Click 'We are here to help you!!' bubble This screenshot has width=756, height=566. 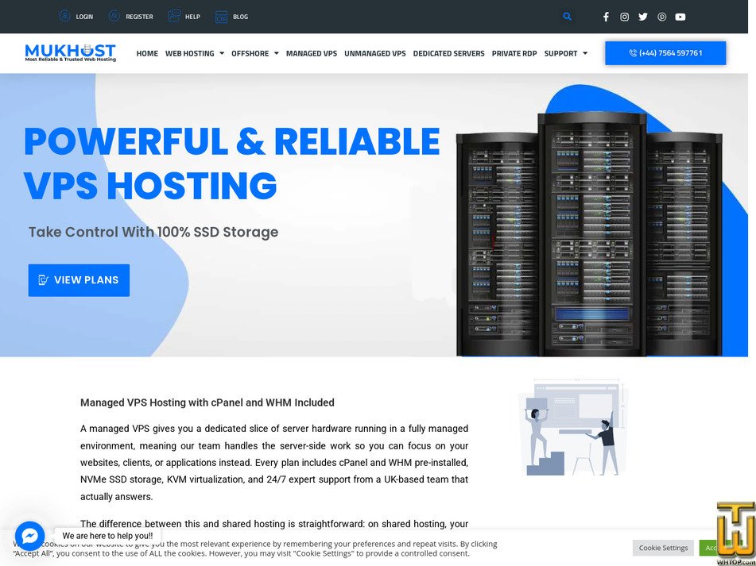pos(107,536)
